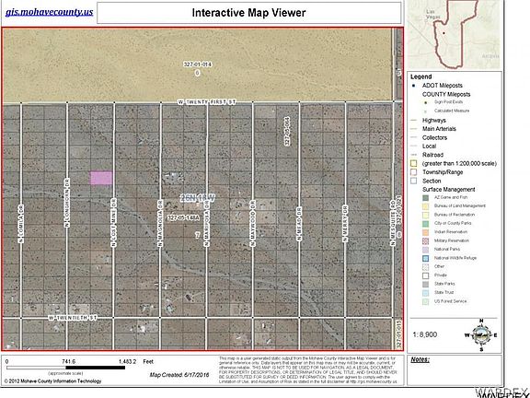Click the National Parks swatch

[426, 250]
